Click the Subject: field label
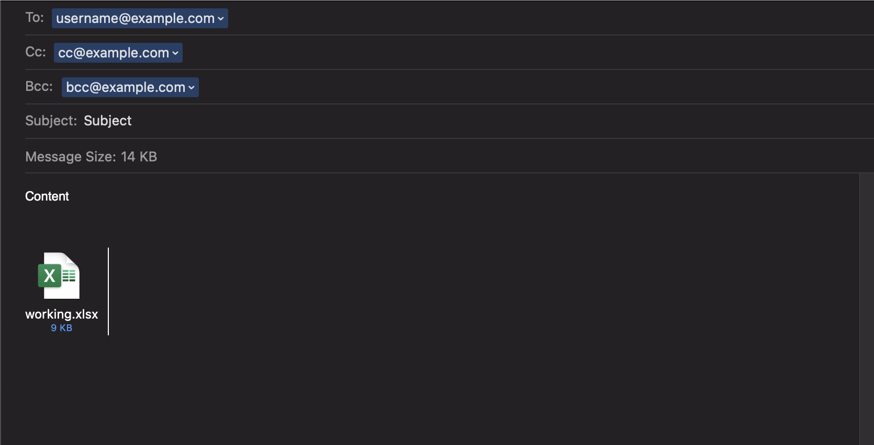874x445 pixels. pos(51,121)
